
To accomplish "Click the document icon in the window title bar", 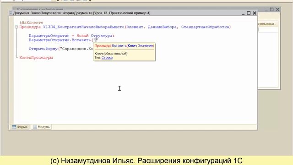I will [11, 13].
